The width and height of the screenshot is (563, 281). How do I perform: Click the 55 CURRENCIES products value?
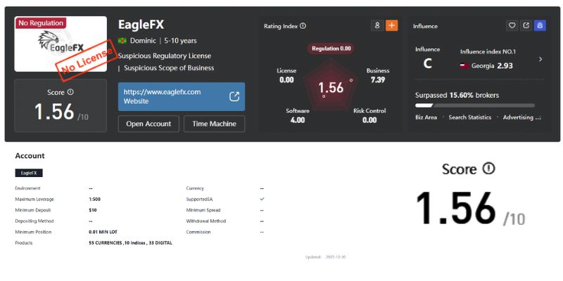[x=130, y=243]
